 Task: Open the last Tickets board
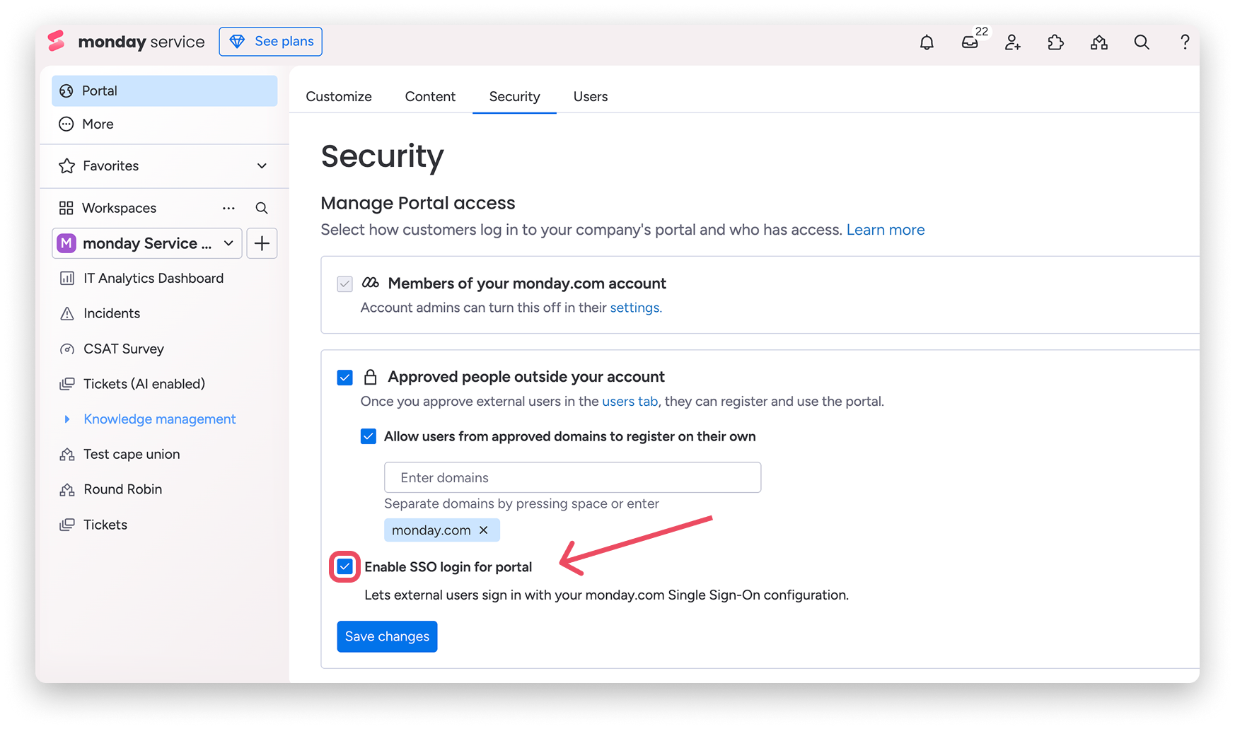coord(105,525)
